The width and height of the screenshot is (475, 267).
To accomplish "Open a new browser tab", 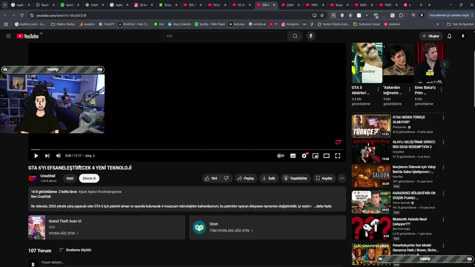I will pyautogui.click(x=429, y=5).
